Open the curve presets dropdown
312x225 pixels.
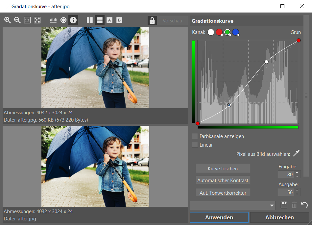(x=232, y=205)
